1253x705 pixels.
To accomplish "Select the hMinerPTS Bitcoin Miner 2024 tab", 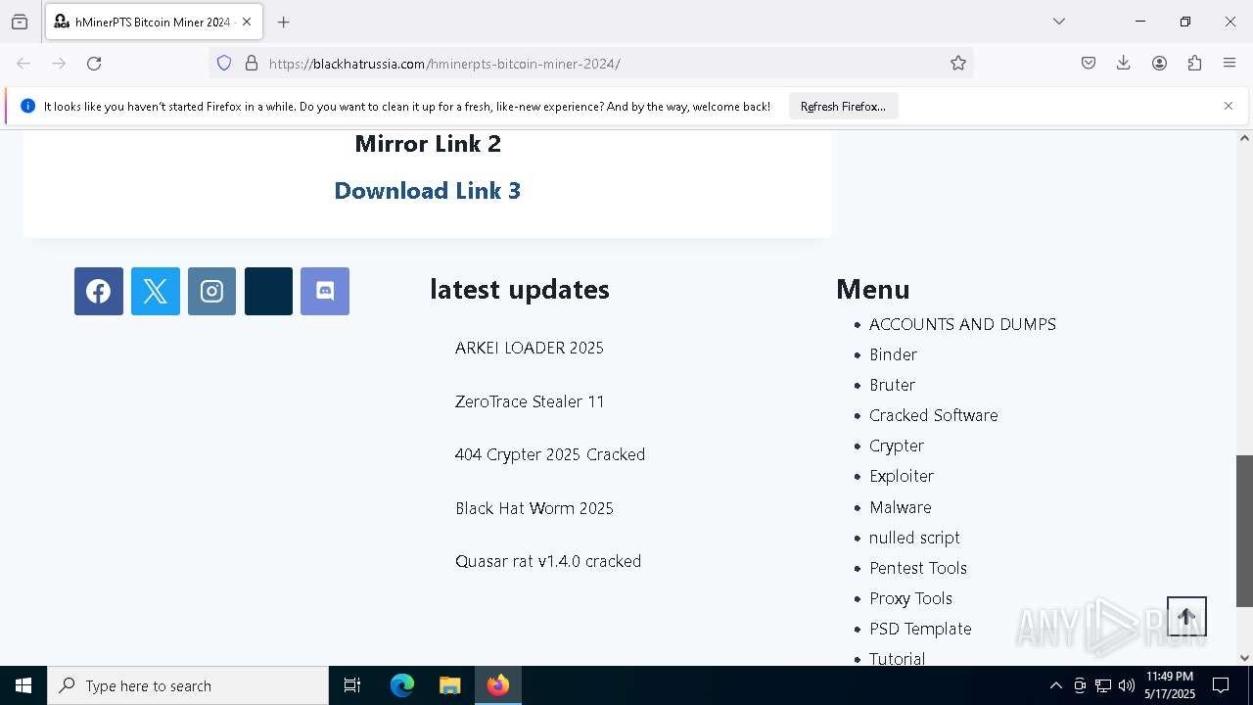I will point(154,22).
